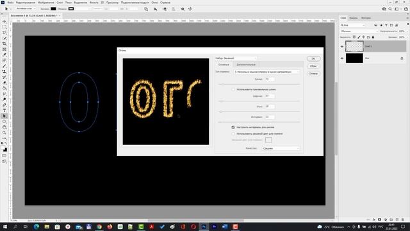Expand the layer opacity dropdown arrow
The image size is (410, 231).
click(407, 31)
